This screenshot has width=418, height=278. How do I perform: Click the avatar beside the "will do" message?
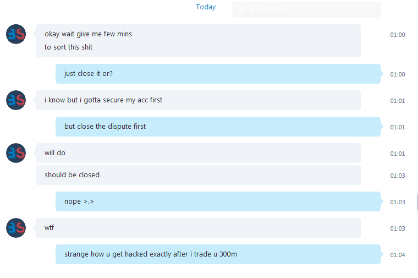[16, 153]
